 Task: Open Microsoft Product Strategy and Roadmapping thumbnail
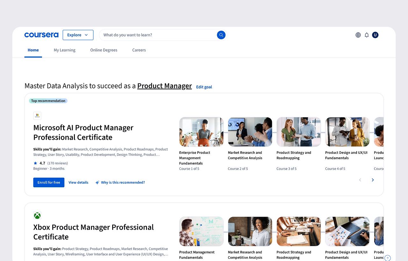[x=299, y=132]
